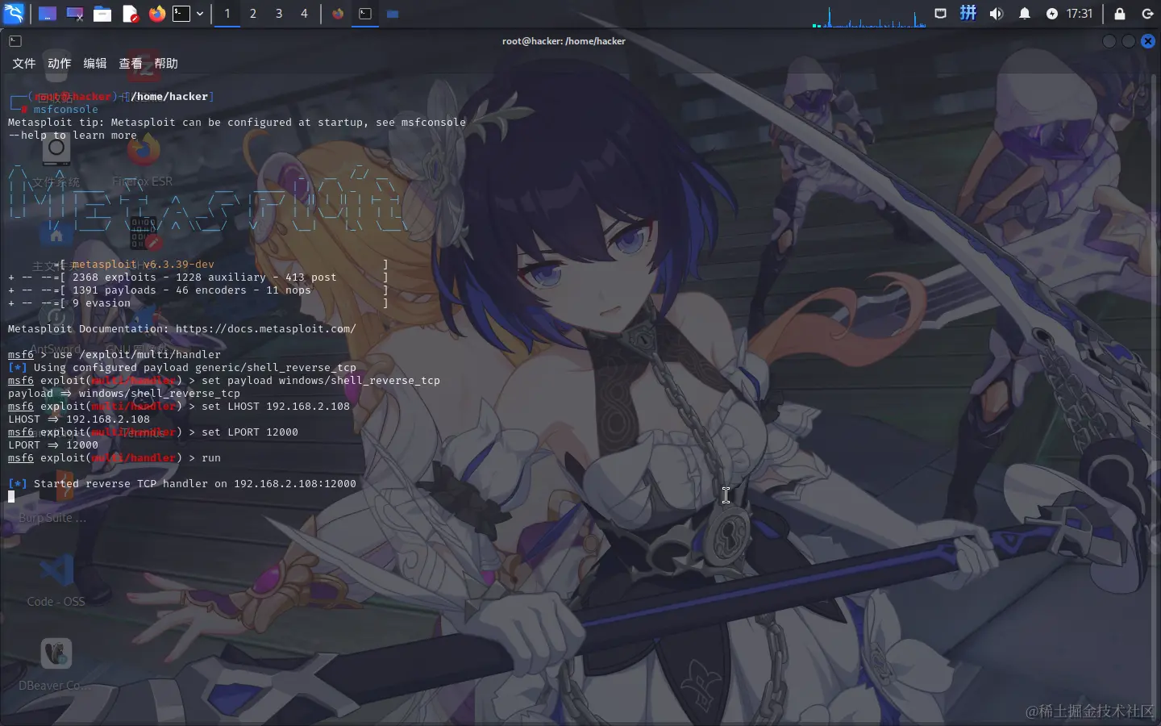Click the terminal title 'root@hacker: /home/hacker'
This screenshot has width=1161, height=726.
564,41
